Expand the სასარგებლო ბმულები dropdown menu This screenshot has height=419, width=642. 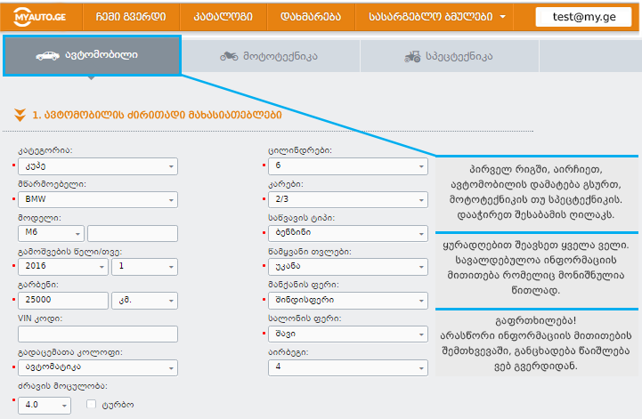point(436,17)
